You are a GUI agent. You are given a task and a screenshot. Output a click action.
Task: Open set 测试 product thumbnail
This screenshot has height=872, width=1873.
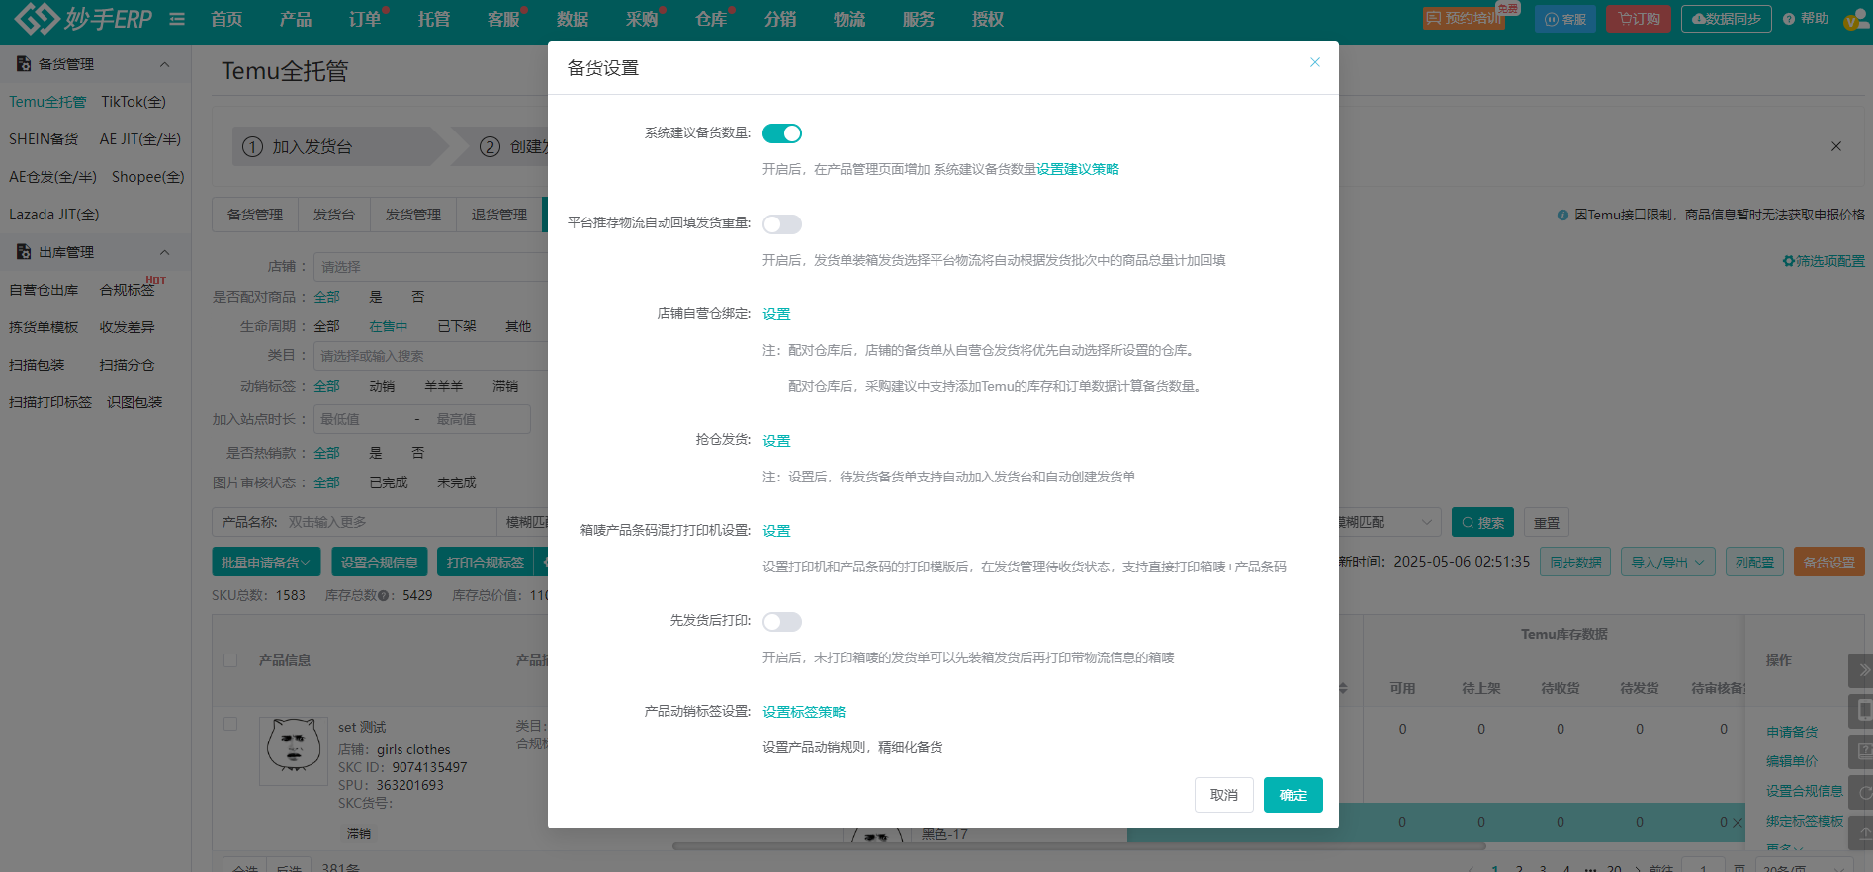pos(294,751)
